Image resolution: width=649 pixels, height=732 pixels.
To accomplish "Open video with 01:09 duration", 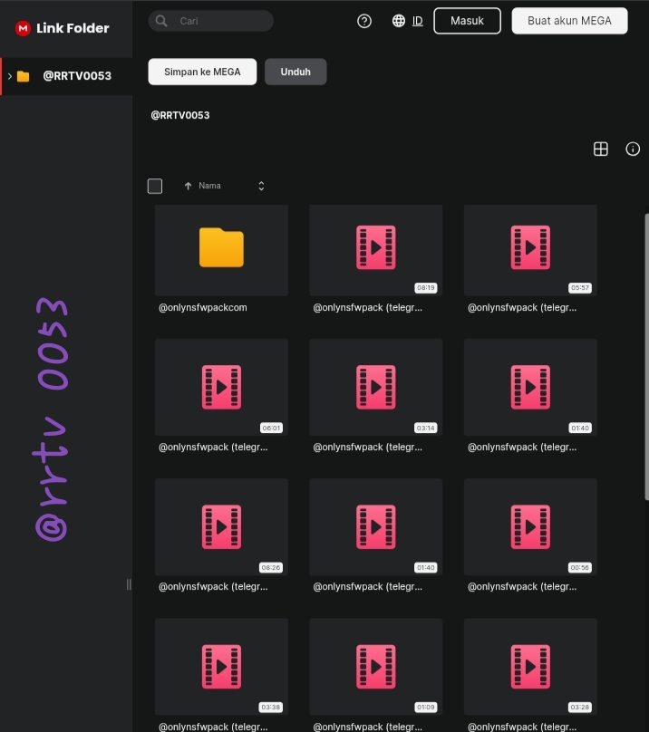I will 375,667.
